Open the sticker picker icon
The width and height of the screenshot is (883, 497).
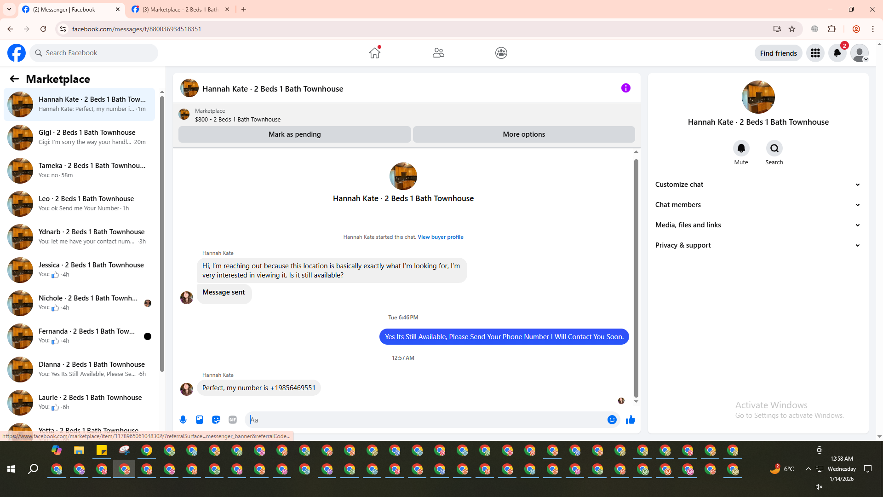tap(216, 420)
